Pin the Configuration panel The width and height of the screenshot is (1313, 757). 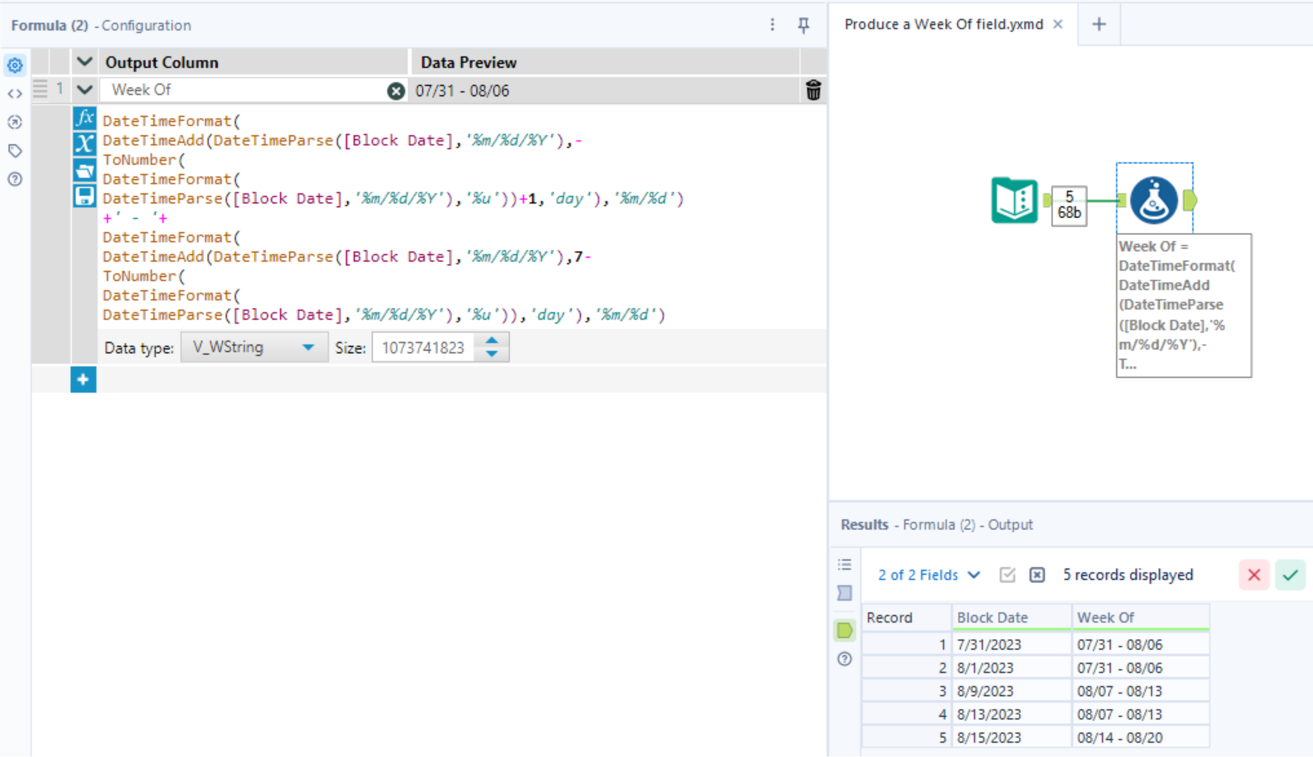click(803, 25)
